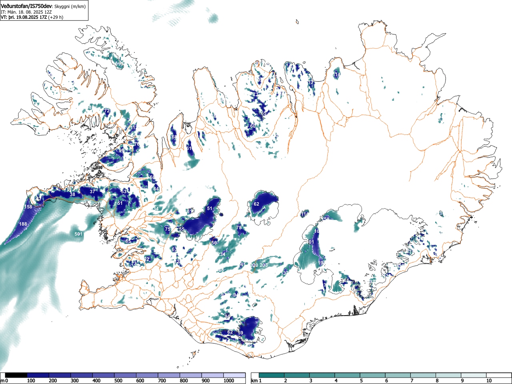Click the 'VT: þri. 19.08.2025 17Z' valid time

[x=24, y=17]
